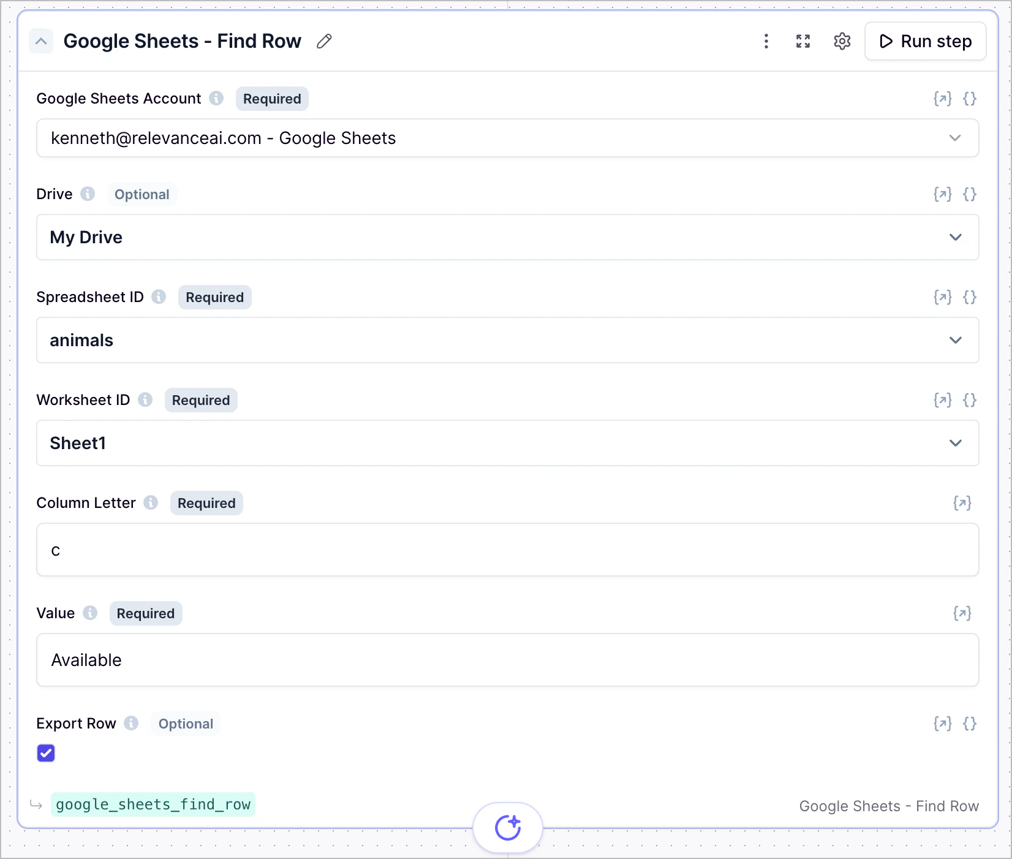
Task: Click the info icon next to Worksheet ID
Action: [145, 399]
